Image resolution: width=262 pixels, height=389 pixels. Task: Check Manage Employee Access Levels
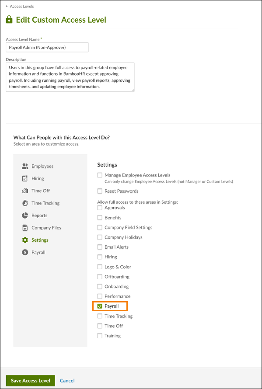(x=100, y=175)
